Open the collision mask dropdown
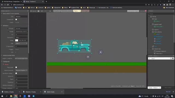 point(21,70)
